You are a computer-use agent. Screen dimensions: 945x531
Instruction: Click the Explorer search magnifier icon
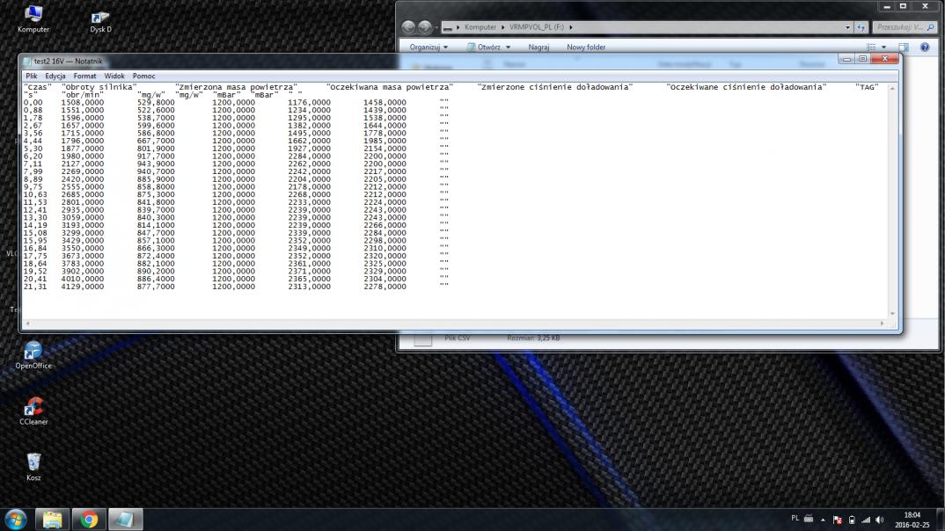coord(931,27)
